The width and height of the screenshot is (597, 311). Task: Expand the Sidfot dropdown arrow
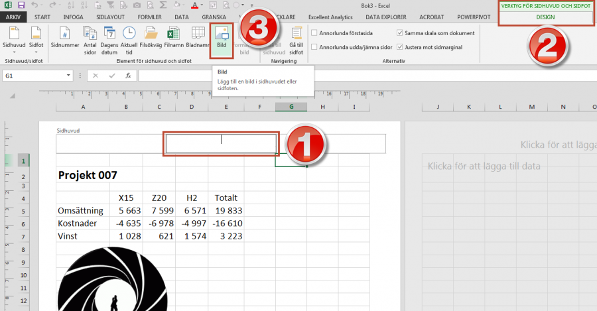point(36,52)
